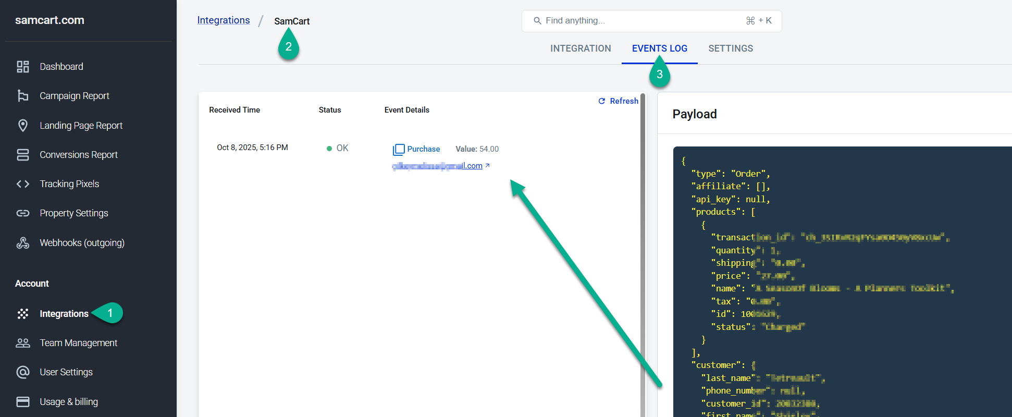1012x417 pixels.
Task: Click the Landing Page Report pin icon
Action: coord(23,126)
